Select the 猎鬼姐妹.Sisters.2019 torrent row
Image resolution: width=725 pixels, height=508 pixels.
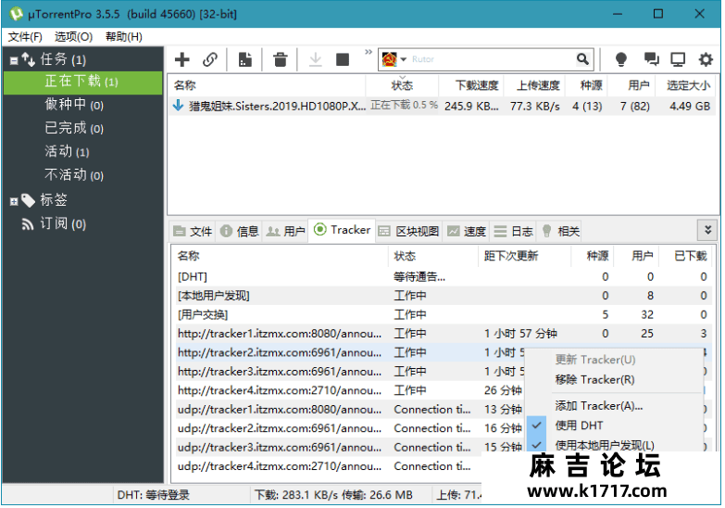(x=441, y=106)
